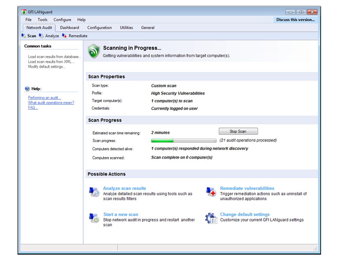
Task: Switch to the Dashboard tab
Action: click(x=69, y=28)
